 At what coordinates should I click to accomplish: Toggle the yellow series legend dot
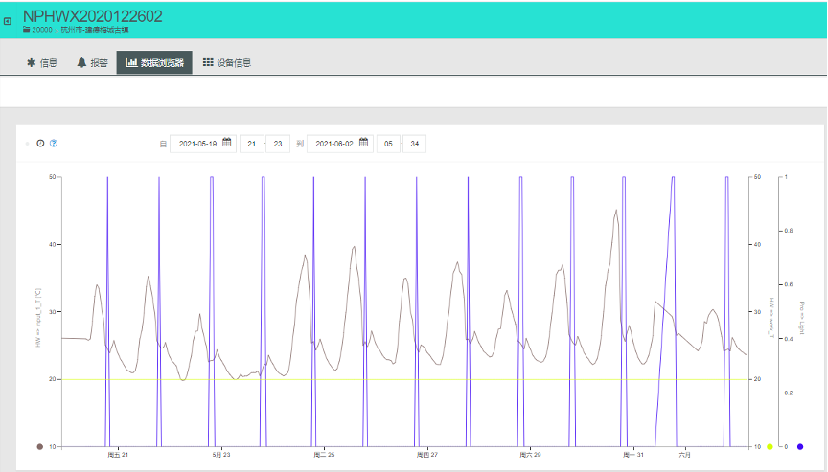pyautogui.click(x=770, y=447)
